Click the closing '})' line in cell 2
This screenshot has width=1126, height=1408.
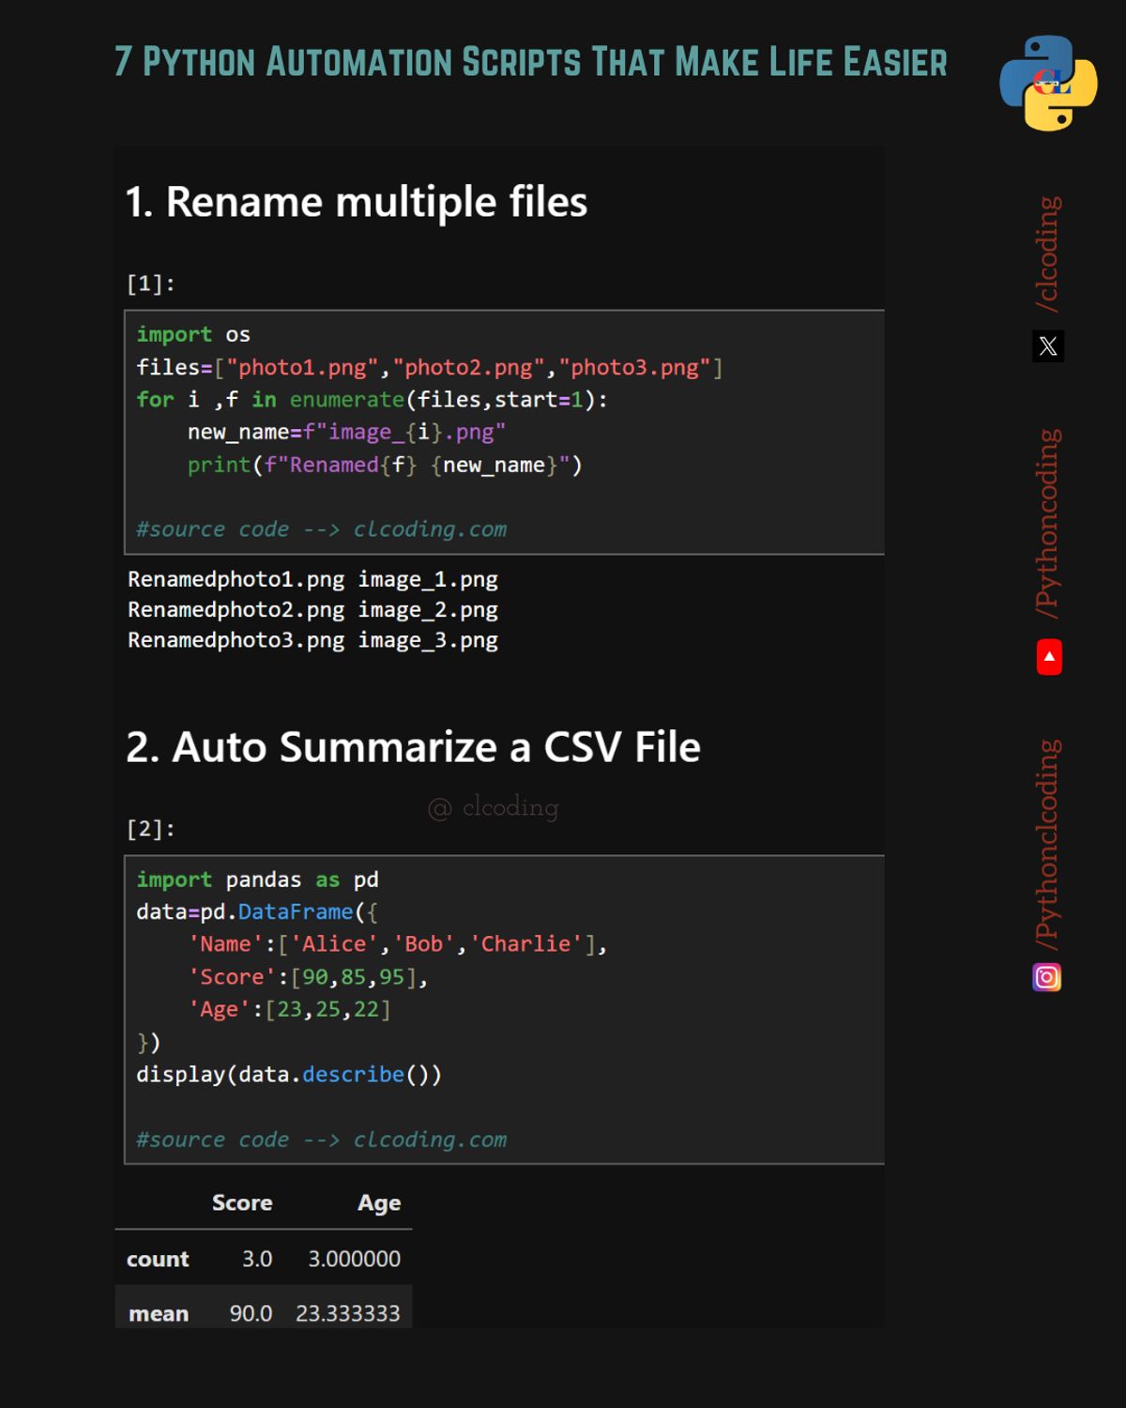tap(148, 1043)
